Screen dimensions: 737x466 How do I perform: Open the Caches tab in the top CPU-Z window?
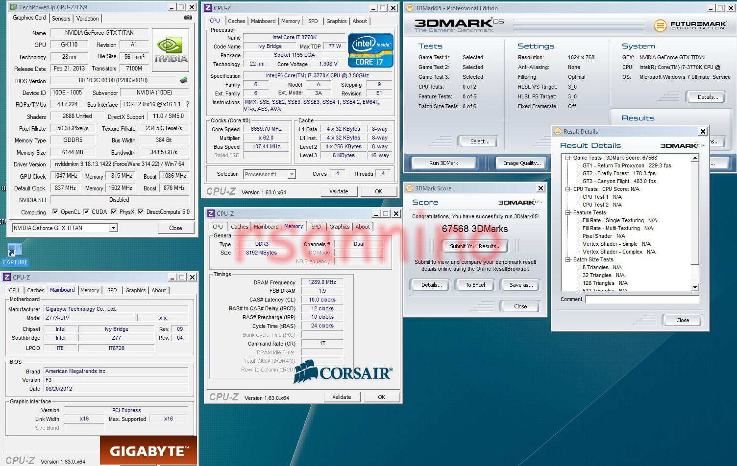(x=236, y=21)
